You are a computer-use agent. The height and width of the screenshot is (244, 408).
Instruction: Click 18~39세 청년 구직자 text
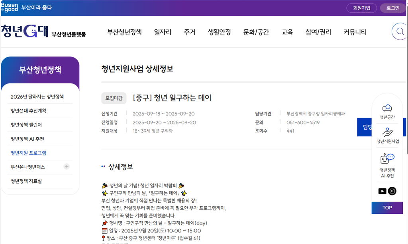153,131
